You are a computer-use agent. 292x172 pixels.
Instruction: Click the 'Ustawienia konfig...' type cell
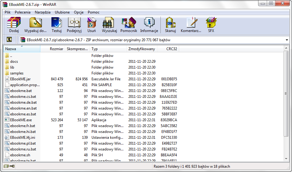click(107, 138)
